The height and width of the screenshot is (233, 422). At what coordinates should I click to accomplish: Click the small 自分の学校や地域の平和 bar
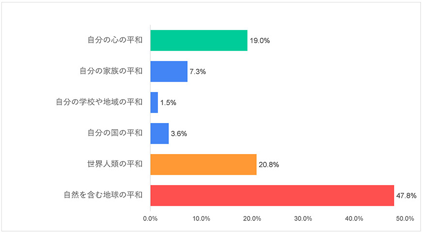(154, 102)
